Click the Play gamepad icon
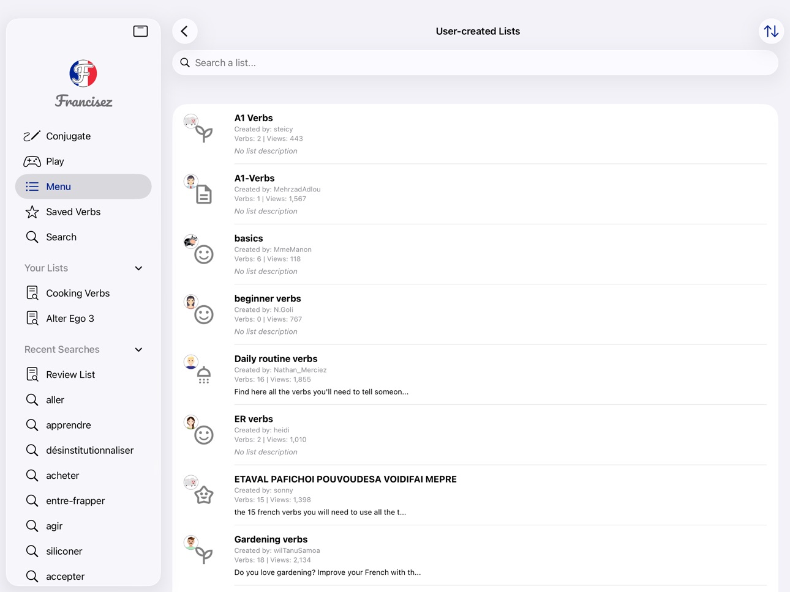Screen dimensions: 790x592 click(32, 161)
